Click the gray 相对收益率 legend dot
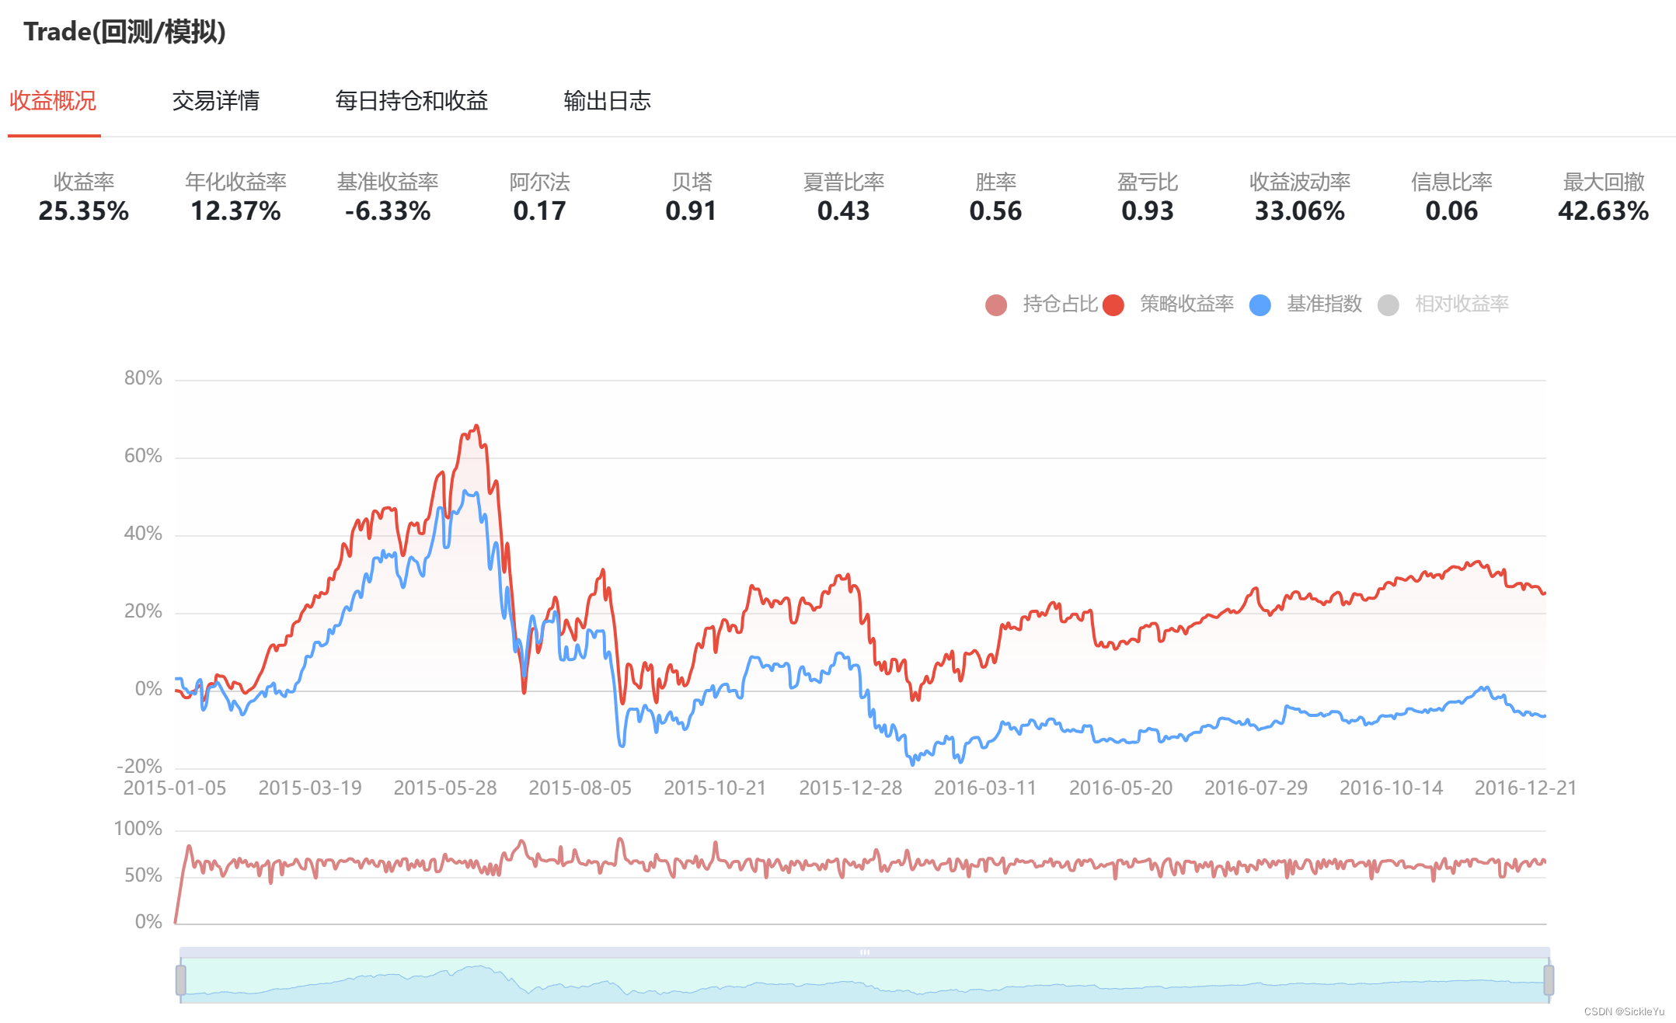The height and width of the screenshot is (1023, 1676). (1390, 304)
